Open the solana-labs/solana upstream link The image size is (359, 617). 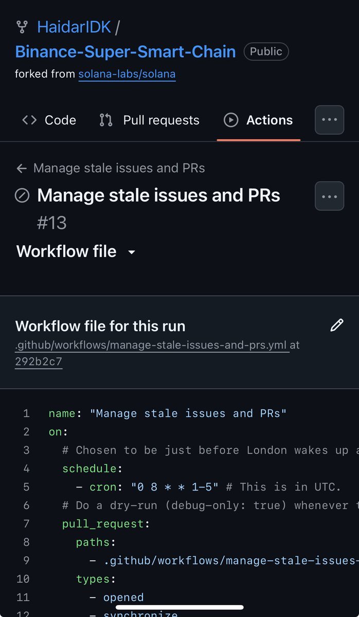tap(127, 74)
